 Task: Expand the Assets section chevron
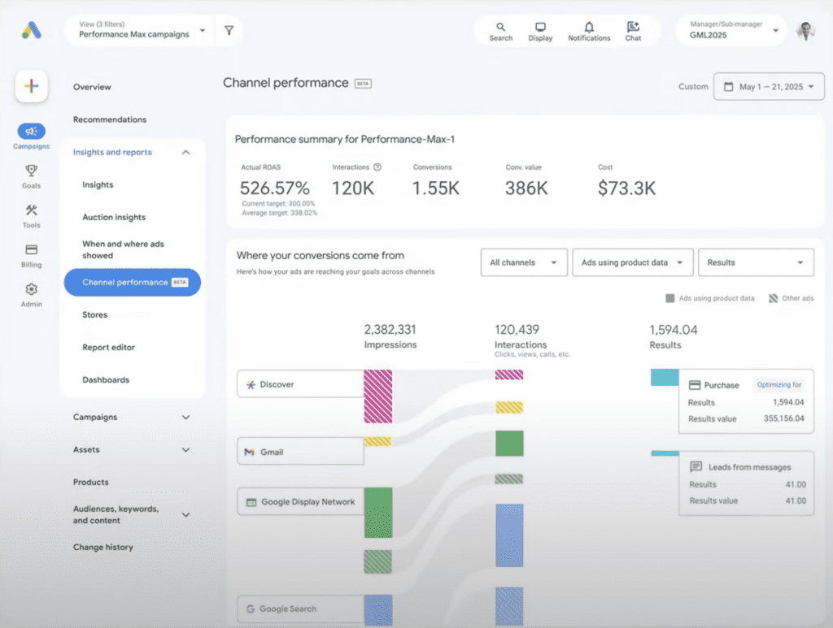click(x=186, y=450)
